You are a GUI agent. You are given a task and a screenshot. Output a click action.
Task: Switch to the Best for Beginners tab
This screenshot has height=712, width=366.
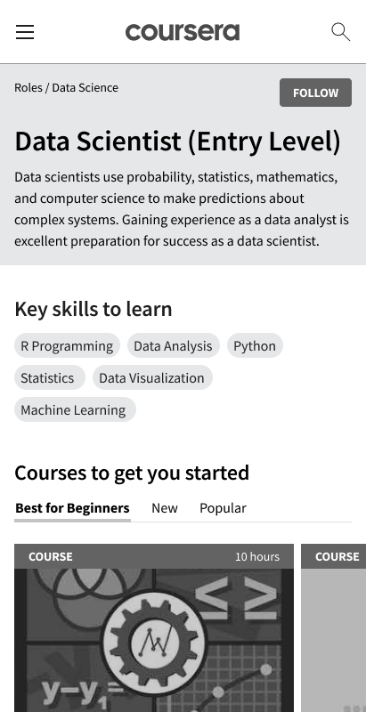pos(73,508)
